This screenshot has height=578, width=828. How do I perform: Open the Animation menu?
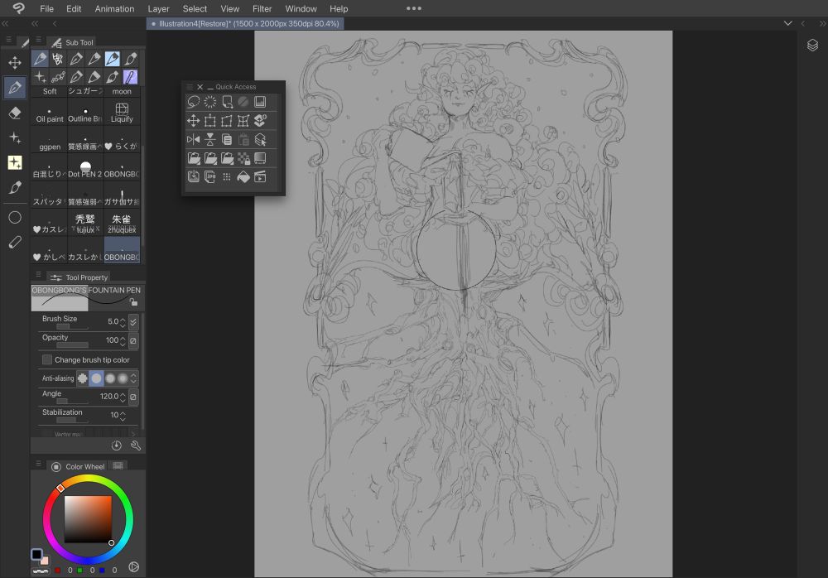click(x=114, y=8)
